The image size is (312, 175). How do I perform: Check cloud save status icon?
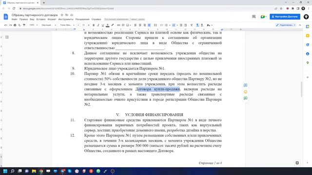[x=72, y=15]
